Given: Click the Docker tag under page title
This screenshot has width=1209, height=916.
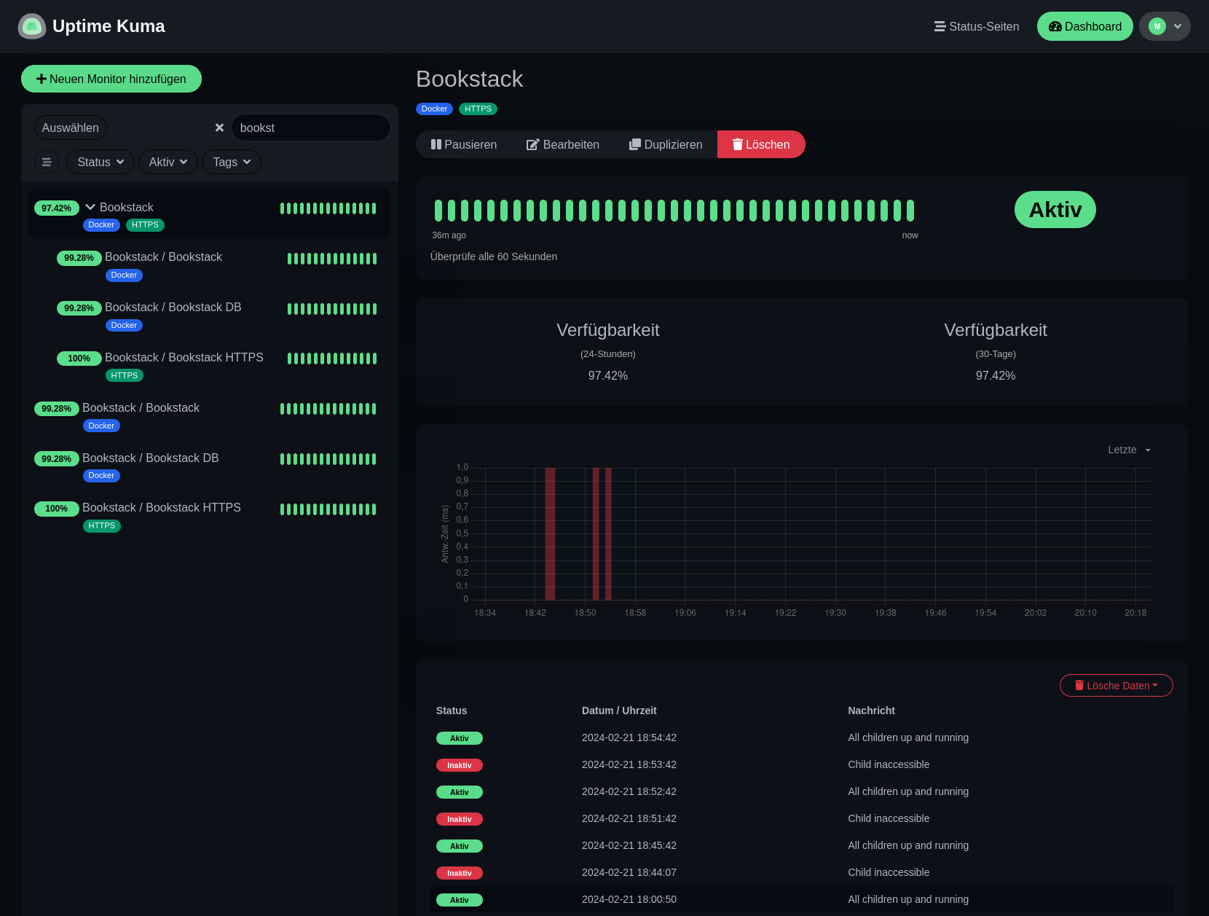Looking at the screenshot, I should pyautogui.click(x=434, y=109).
